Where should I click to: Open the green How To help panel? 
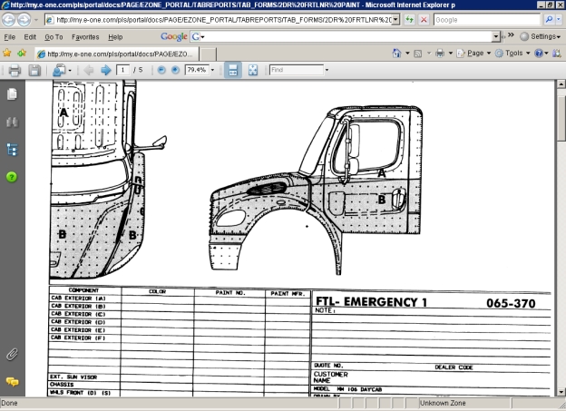[12, 177]
